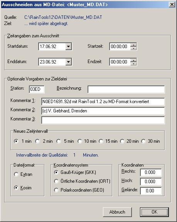
Task: Cancel via the Abbruch button
Action: [x=117, y=212]
